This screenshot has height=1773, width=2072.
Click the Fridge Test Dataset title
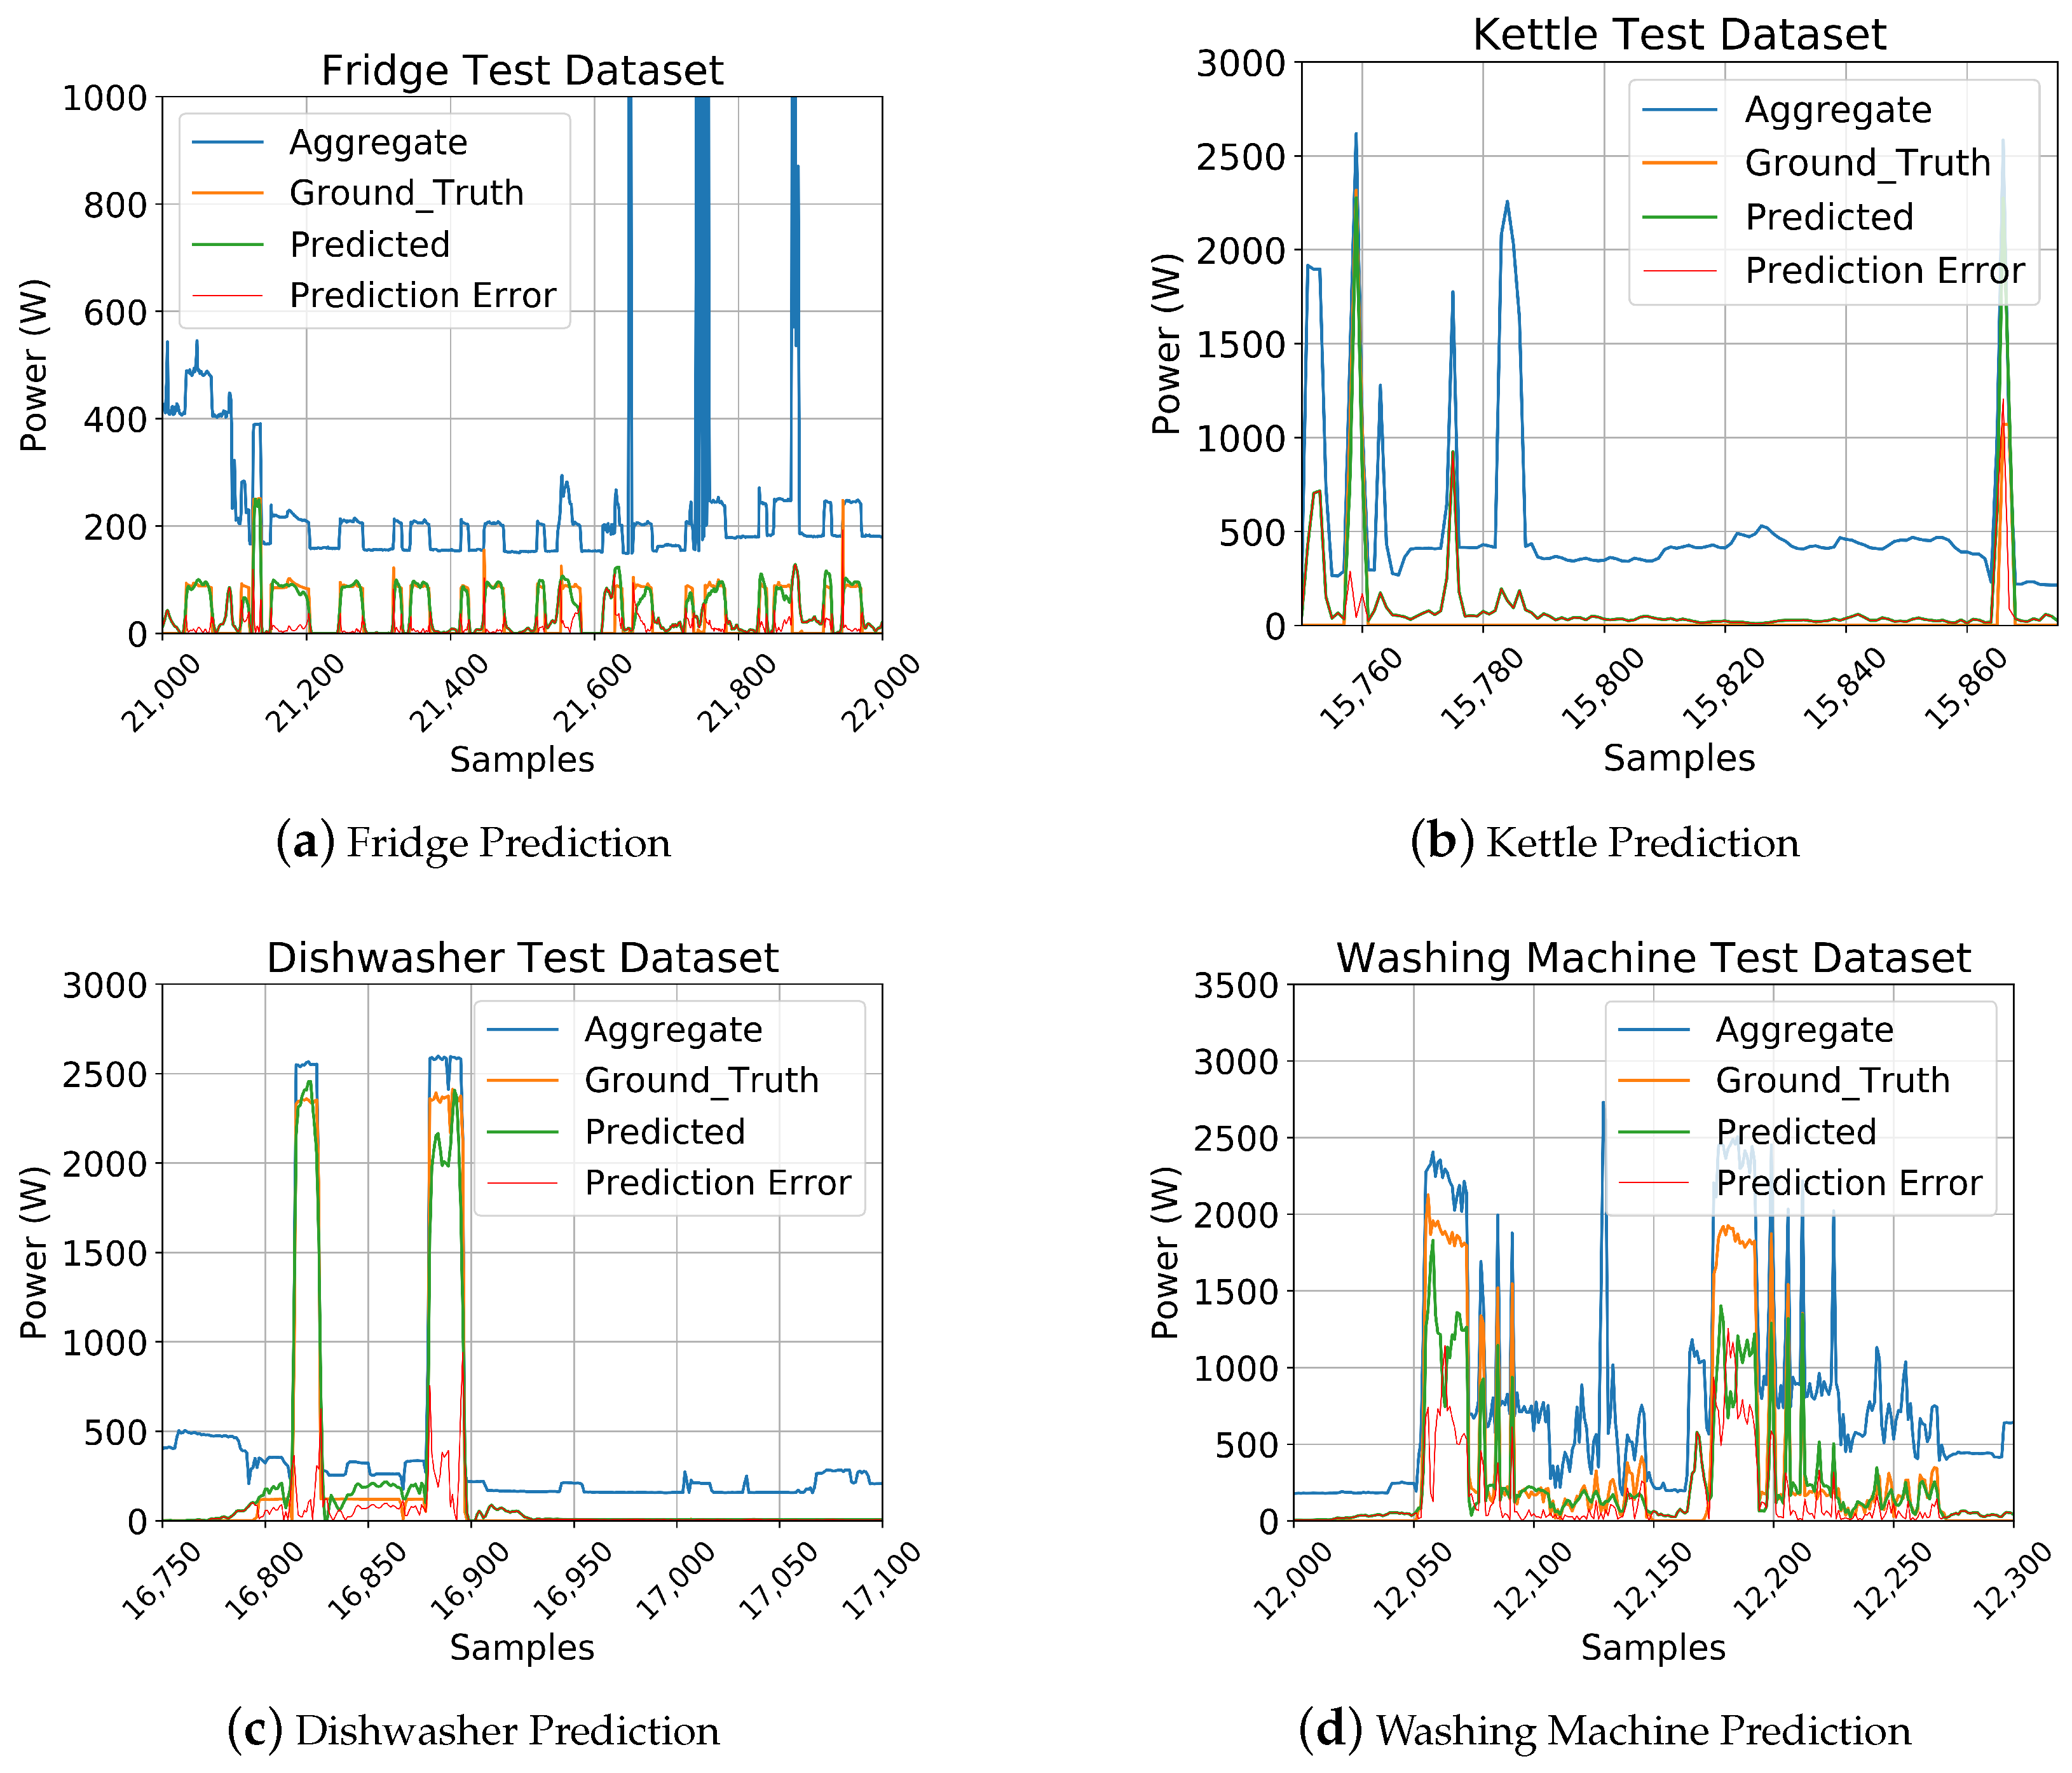522,71
